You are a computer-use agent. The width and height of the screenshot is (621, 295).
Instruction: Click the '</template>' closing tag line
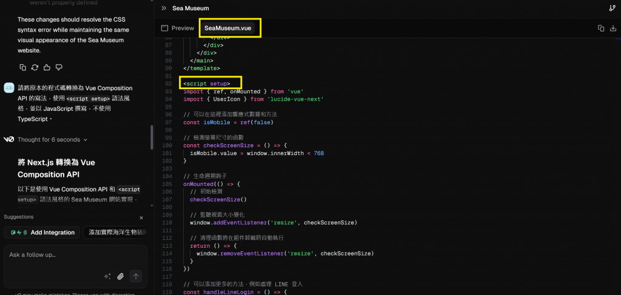point(201,68)
